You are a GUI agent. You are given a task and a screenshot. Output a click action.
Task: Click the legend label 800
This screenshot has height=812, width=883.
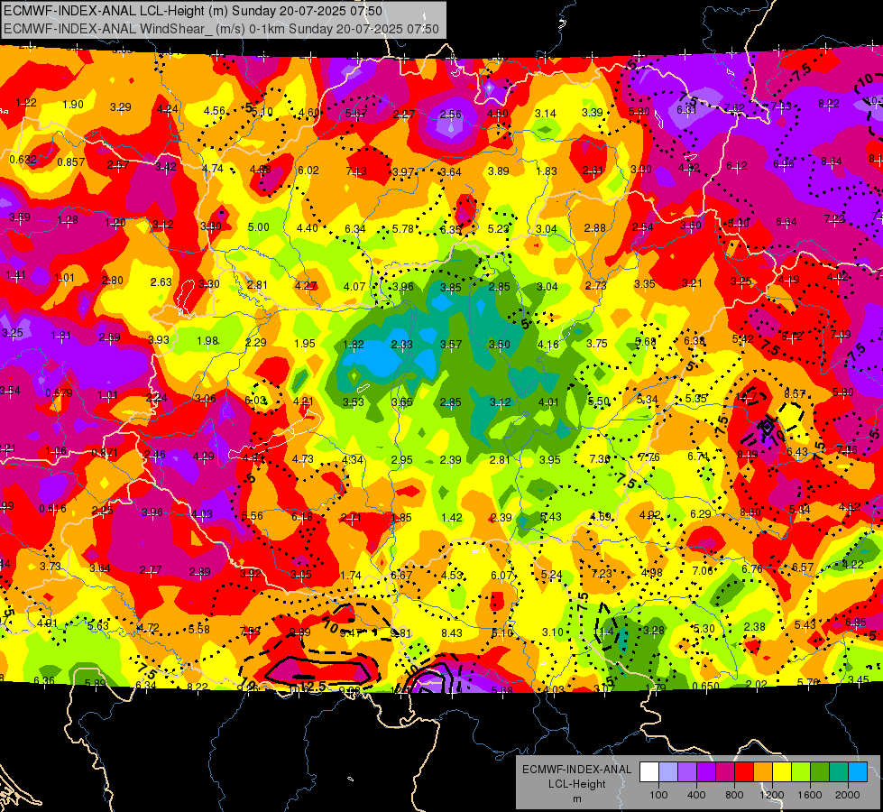734,795
